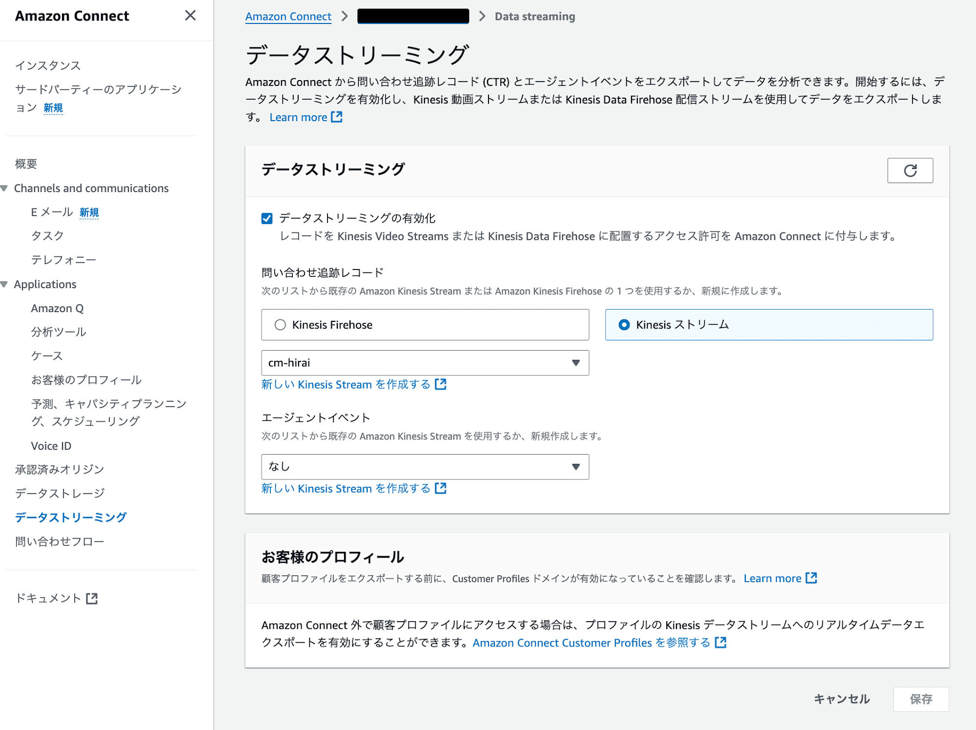Viewport: 976px width, 730px height.
Task: Select the Kinesis Firehose radio option
Action: click(425, 325)
